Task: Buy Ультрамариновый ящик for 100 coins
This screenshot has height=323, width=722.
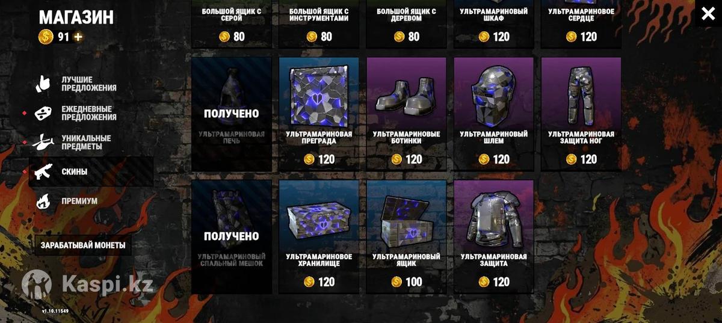Action: pos(406,282)
